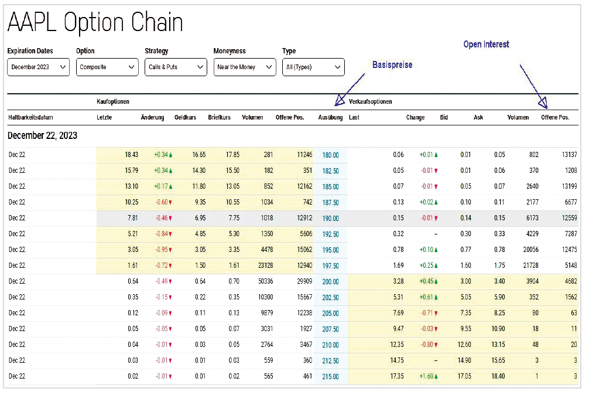Open the Expiration Dates dropdown December 2023
Image resolution: width=589 pixels, height=395 pixels.
coord(38,67)
